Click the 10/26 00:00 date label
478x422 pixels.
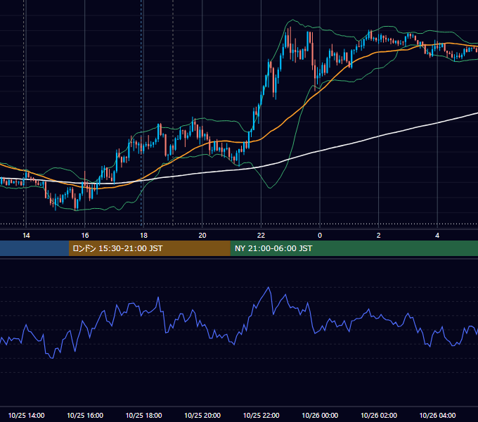tap(320, 415)
